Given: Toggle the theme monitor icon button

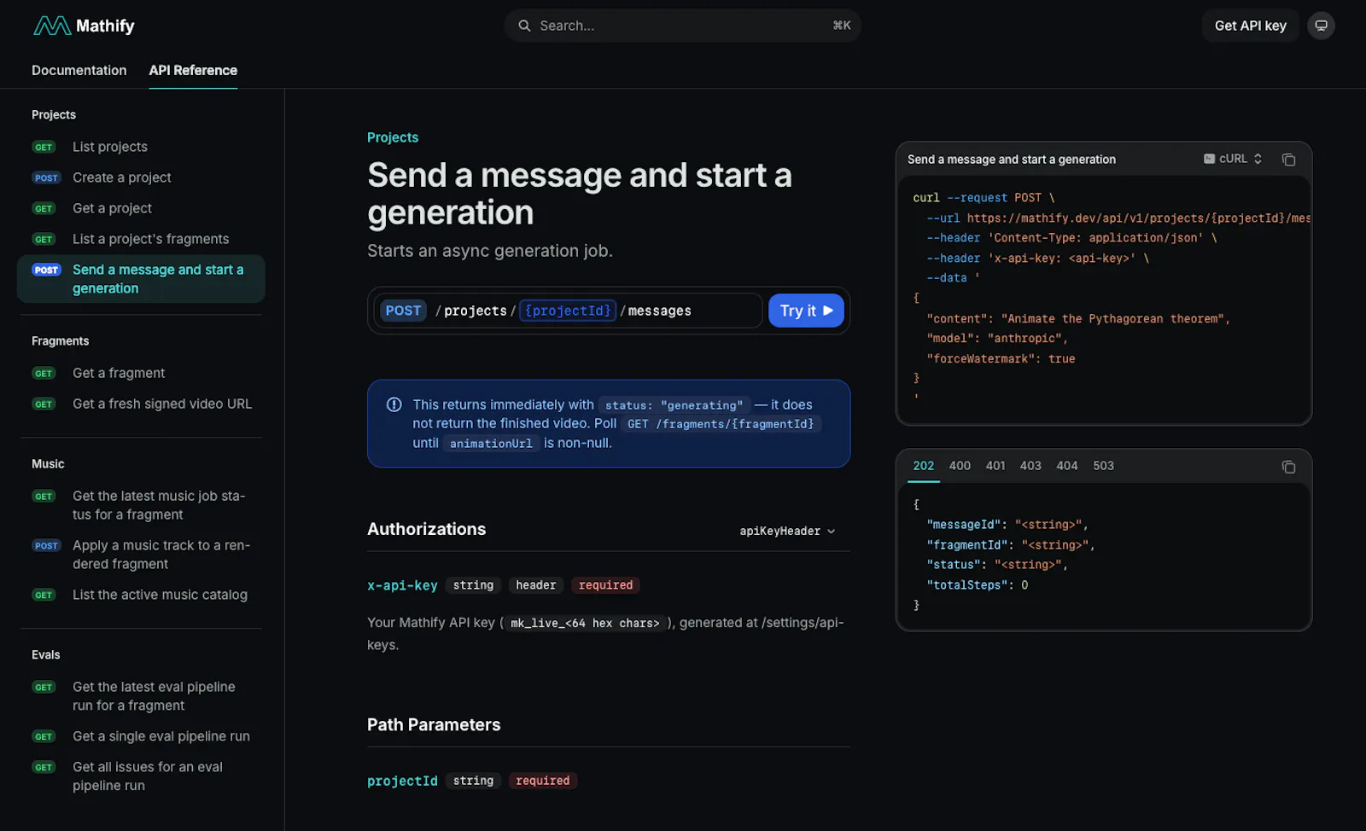Looking at the screenshot, I should tap(1321, 26).
